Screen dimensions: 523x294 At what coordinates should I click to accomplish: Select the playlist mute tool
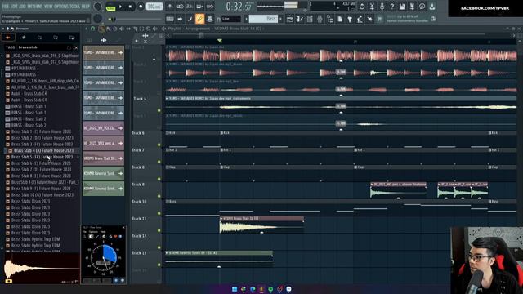pos(122,29)
